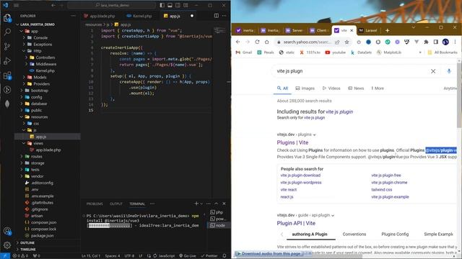Open youtube bookmark
462x259 pixels.
(335, 53)
